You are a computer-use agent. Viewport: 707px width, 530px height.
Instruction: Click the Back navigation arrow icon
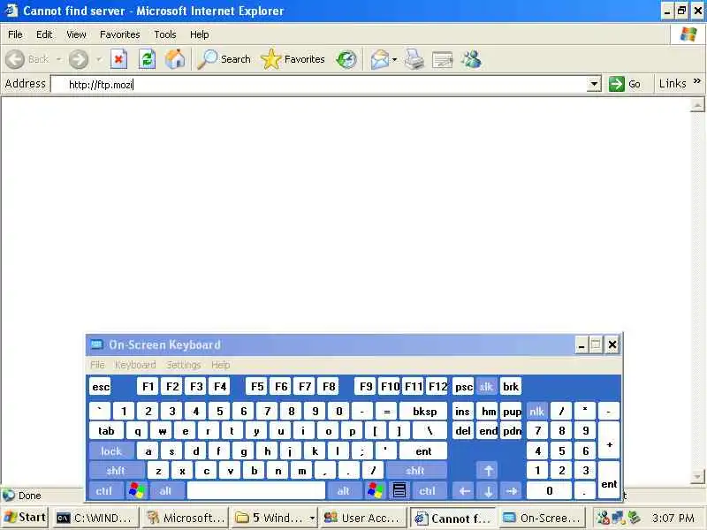15,59
